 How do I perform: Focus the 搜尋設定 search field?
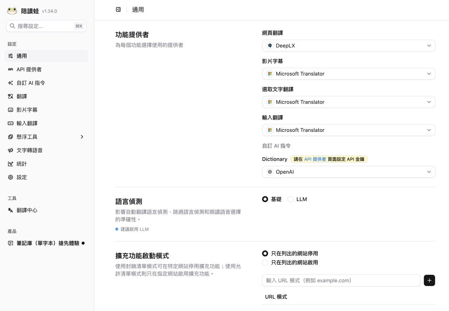[46, 26]
